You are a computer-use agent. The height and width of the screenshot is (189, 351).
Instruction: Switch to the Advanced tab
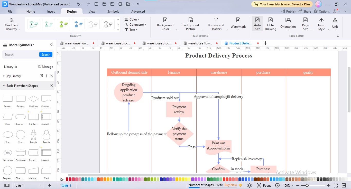[138, 12]
